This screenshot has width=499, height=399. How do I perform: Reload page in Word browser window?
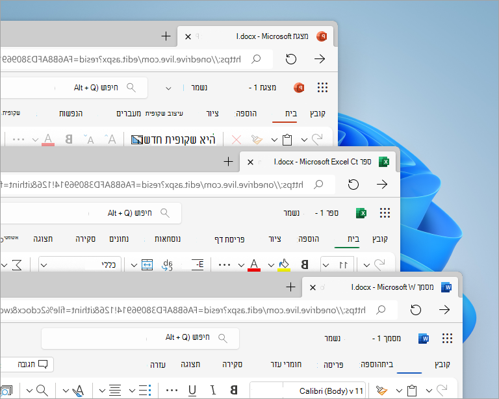click(416, 309)
